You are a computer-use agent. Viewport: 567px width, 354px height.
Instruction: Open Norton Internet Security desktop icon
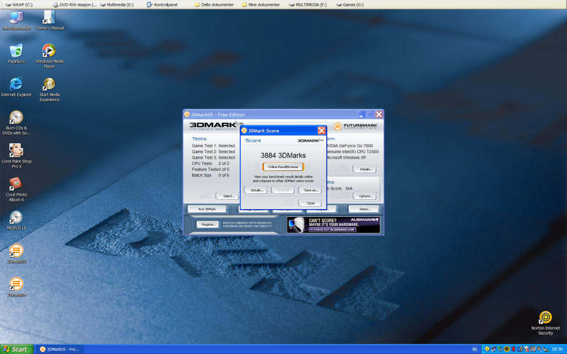pos(545,323)
